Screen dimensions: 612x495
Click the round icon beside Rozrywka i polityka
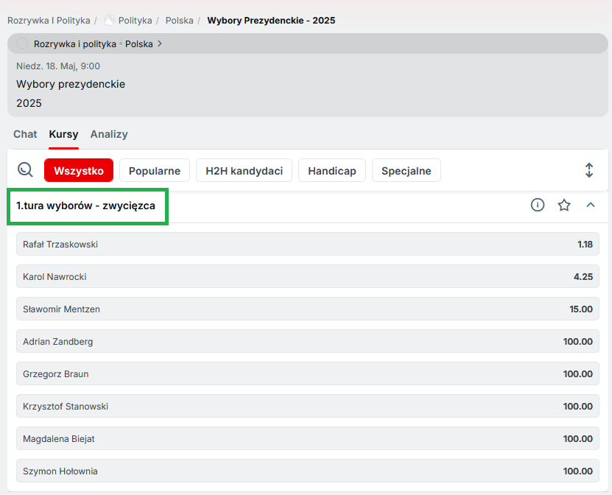(22, 43)
